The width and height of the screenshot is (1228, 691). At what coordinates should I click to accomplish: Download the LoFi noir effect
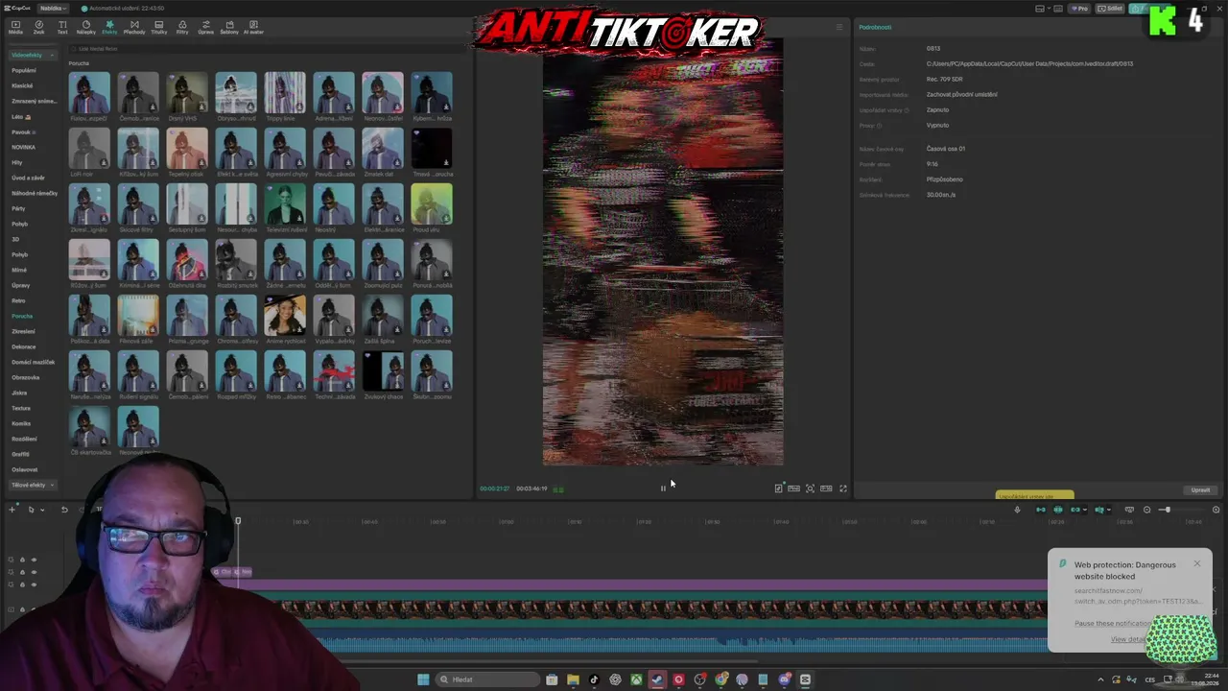pyautogui.click(x=103, y=163)
